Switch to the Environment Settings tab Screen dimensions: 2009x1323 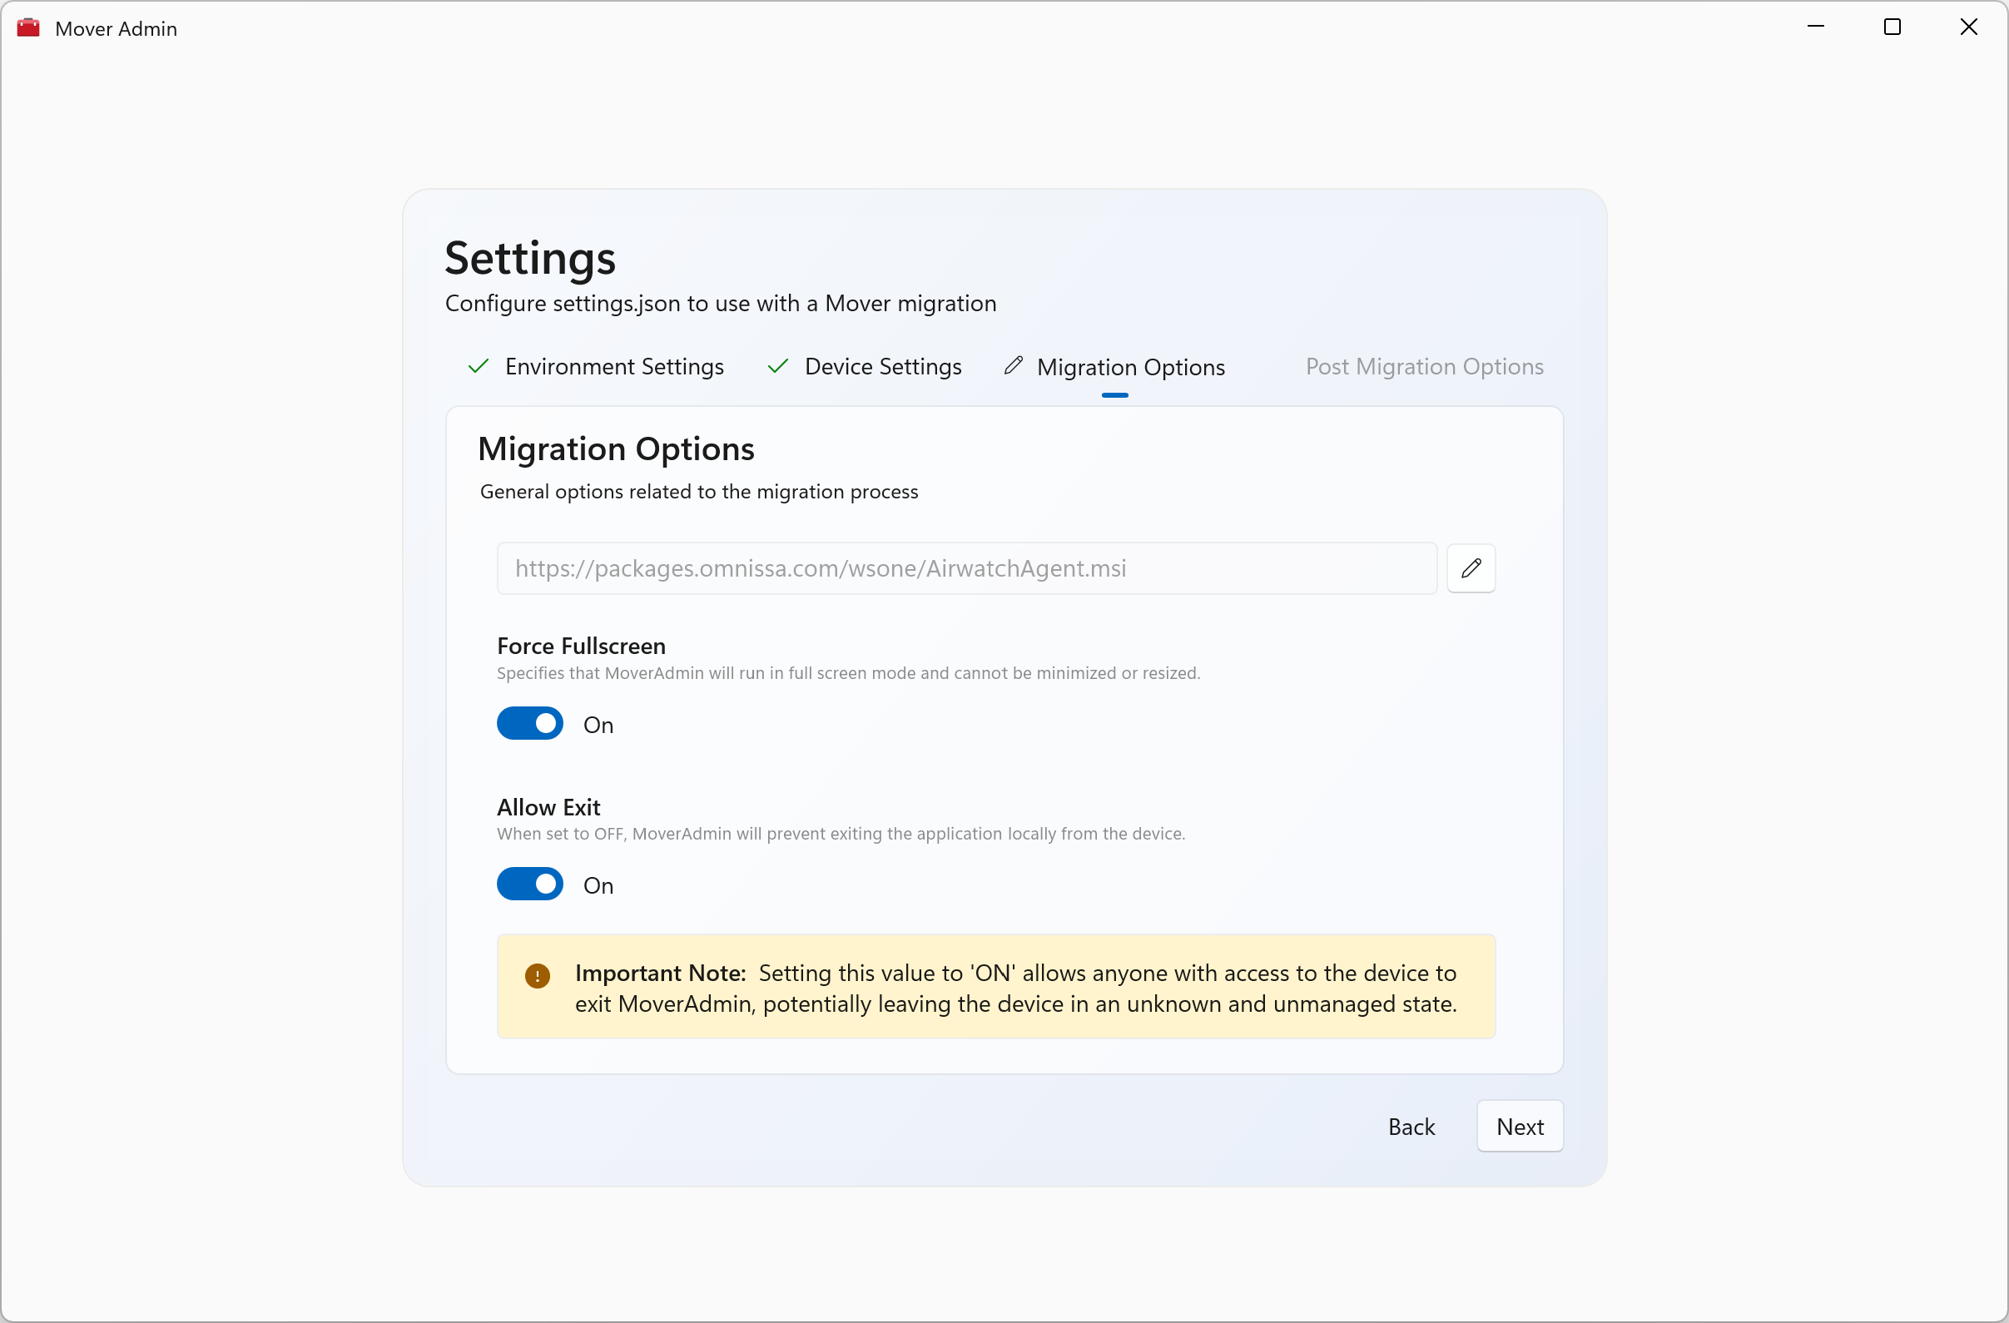(x=613, y=367)
